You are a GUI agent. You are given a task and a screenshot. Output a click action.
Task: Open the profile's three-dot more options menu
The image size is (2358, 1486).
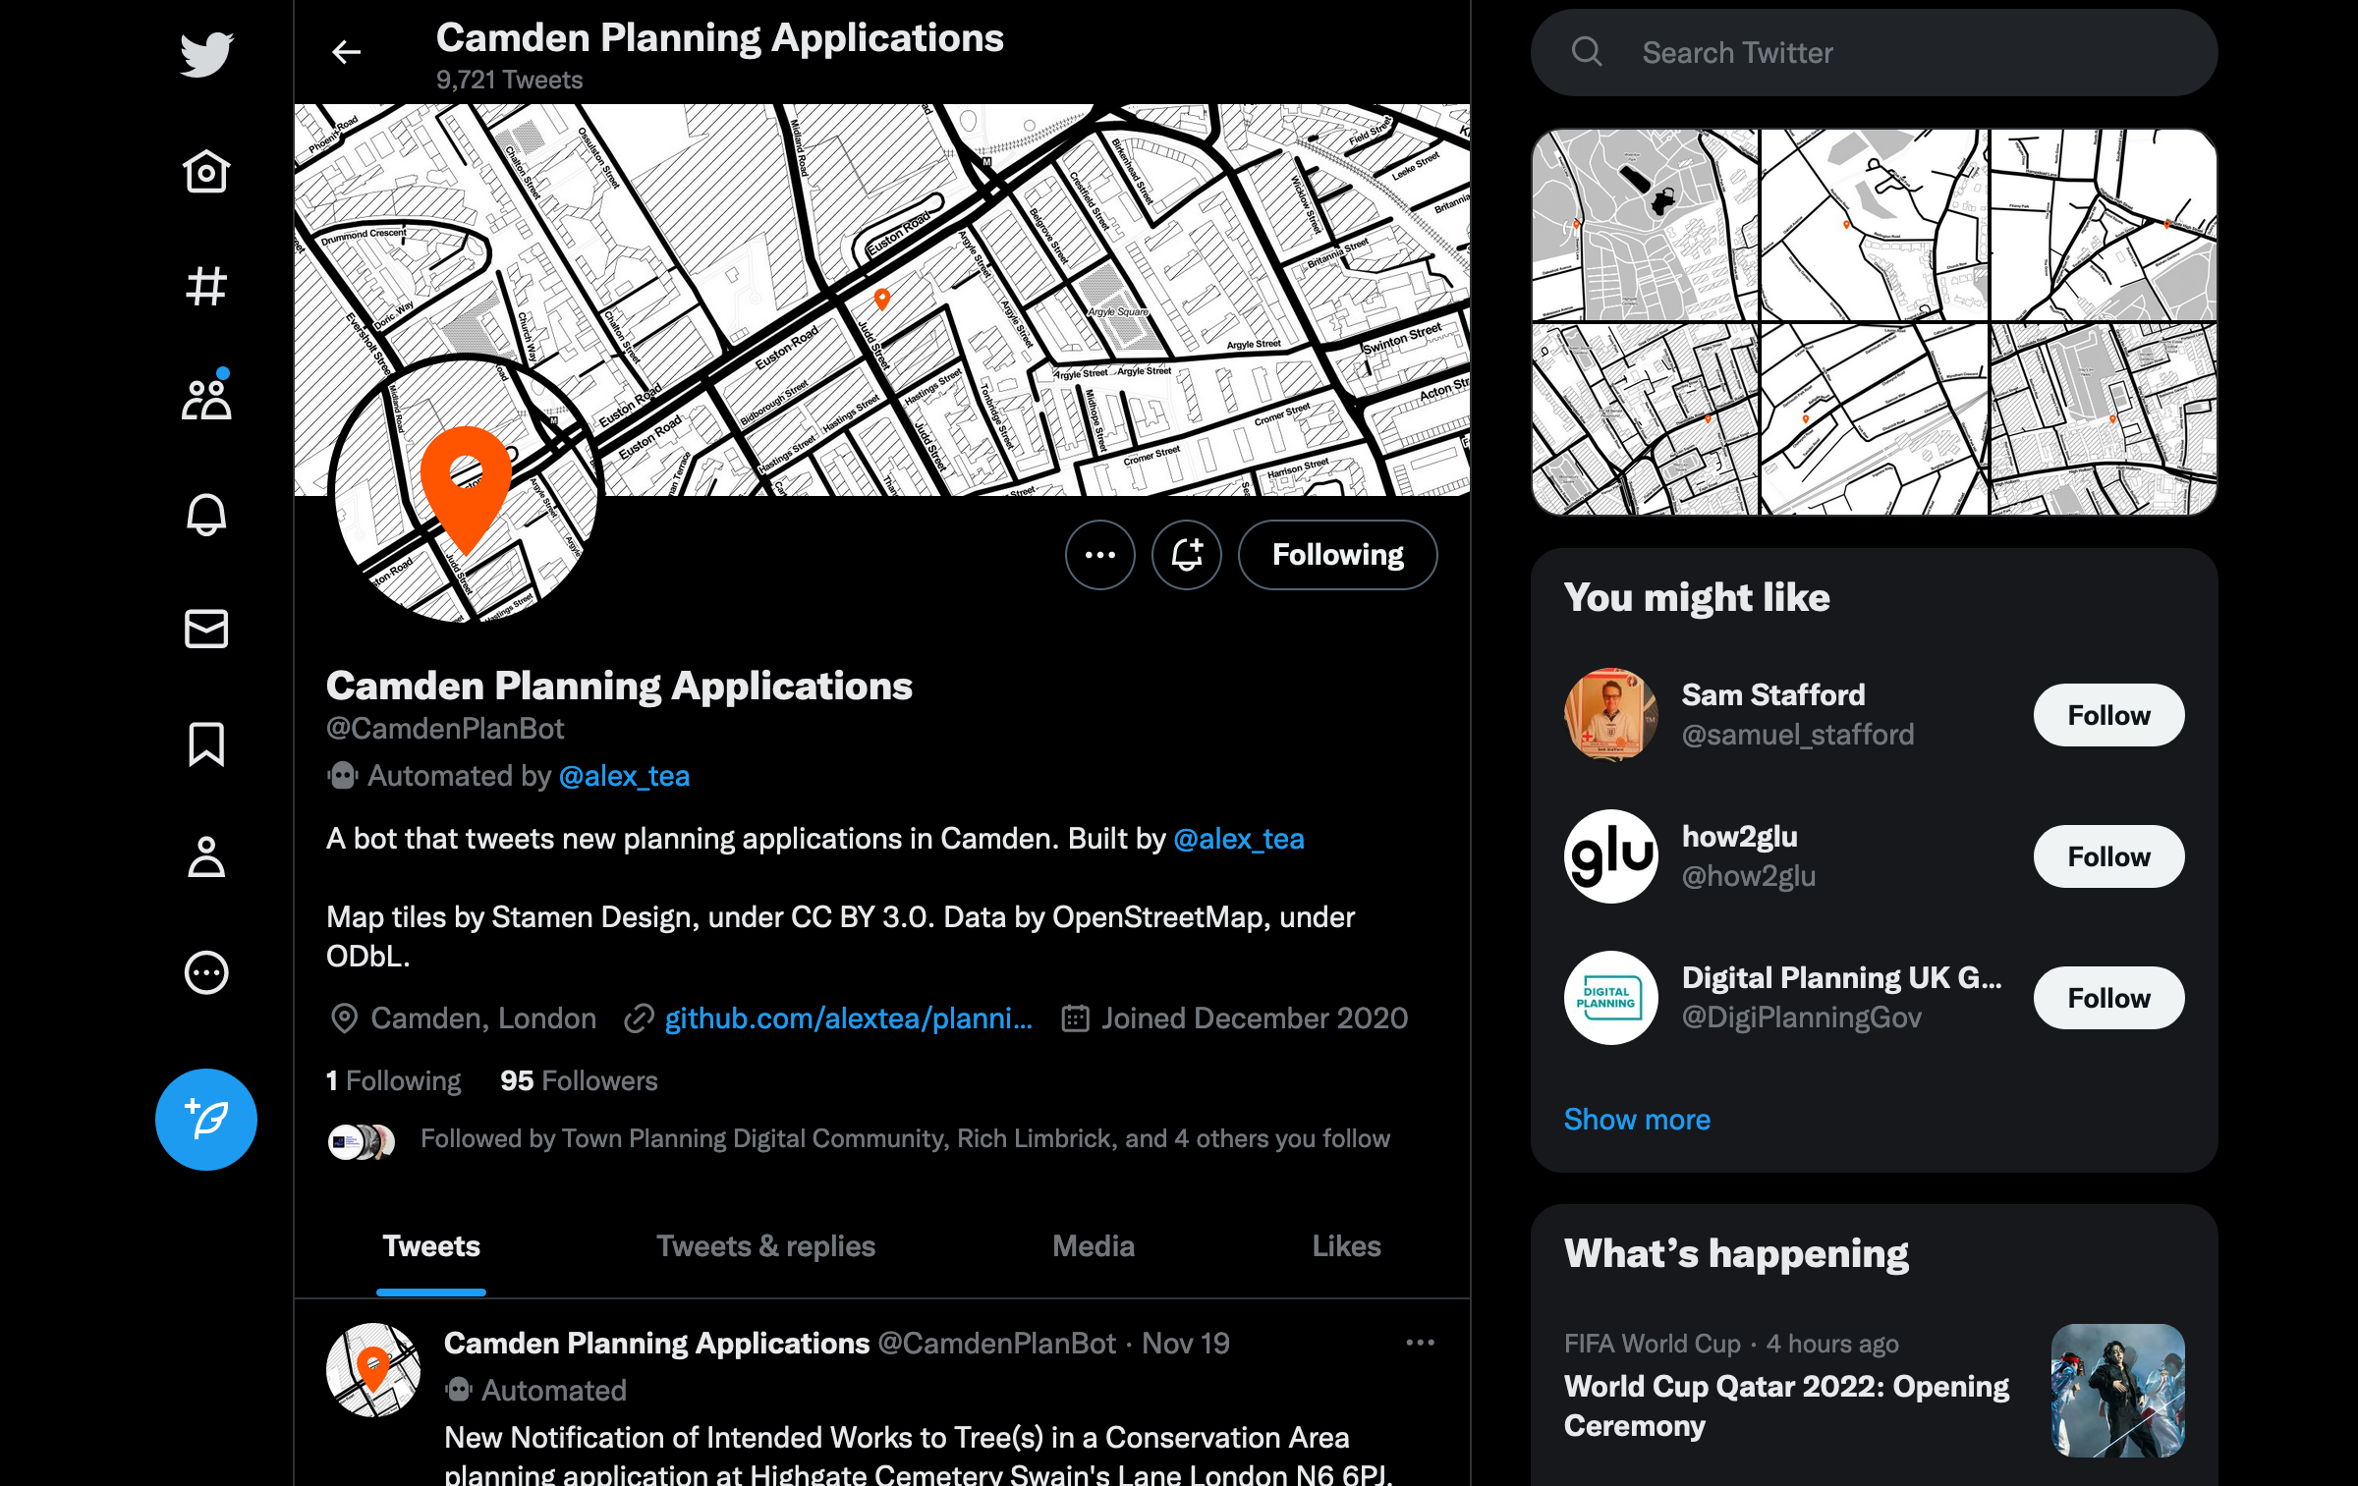click(x=1100, y=555)
